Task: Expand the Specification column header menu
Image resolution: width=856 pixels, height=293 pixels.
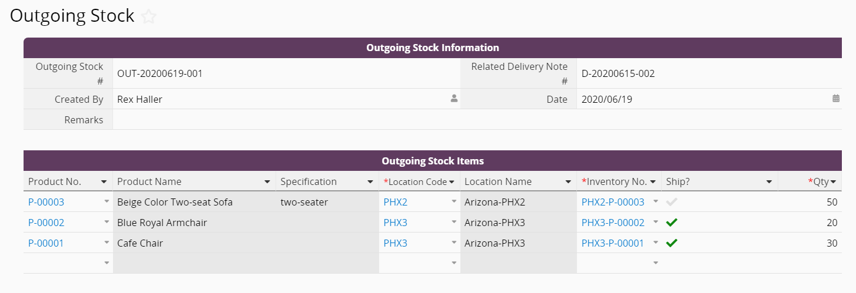Action: tap(370, 182)
